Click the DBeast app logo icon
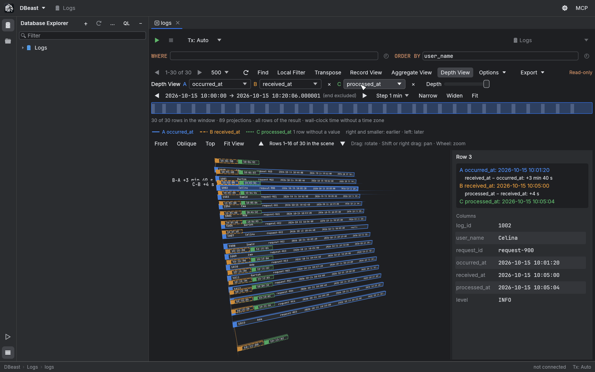 [x=9, y=8]
